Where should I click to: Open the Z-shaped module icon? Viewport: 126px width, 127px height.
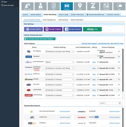[93, 6]
